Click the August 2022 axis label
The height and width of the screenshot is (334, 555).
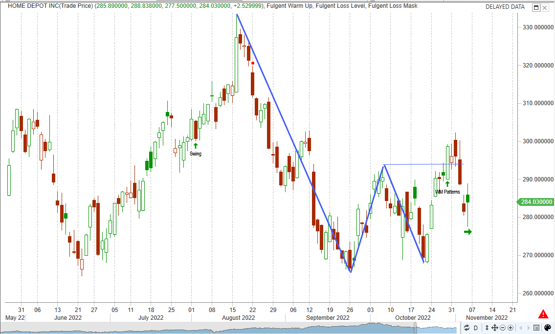click(x=238, y=318)
